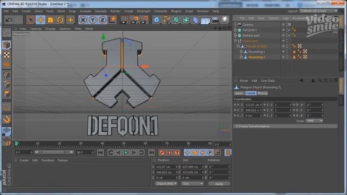Expand the Rounding 1 tree node

[241, 52]
